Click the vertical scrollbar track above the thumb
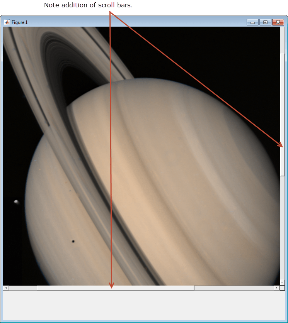This screenshot has width=288, height=323. click(x=282, y=40)
